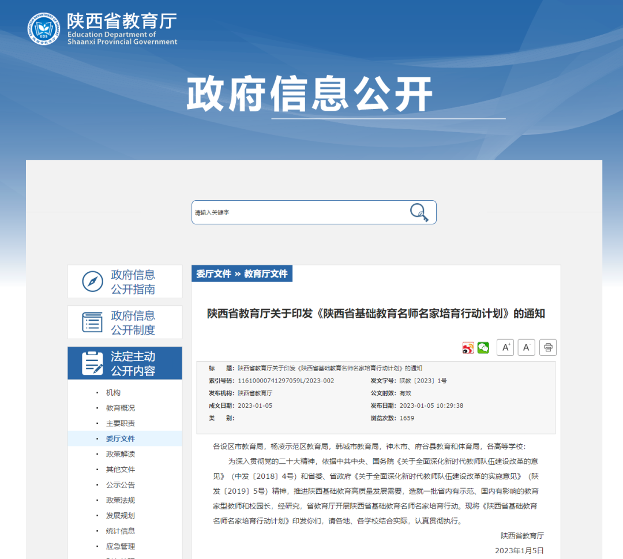The height and width of the screenshot is (559, 623).
Task: Open 政策解读 in the sidebar
Action: point(120,454)
